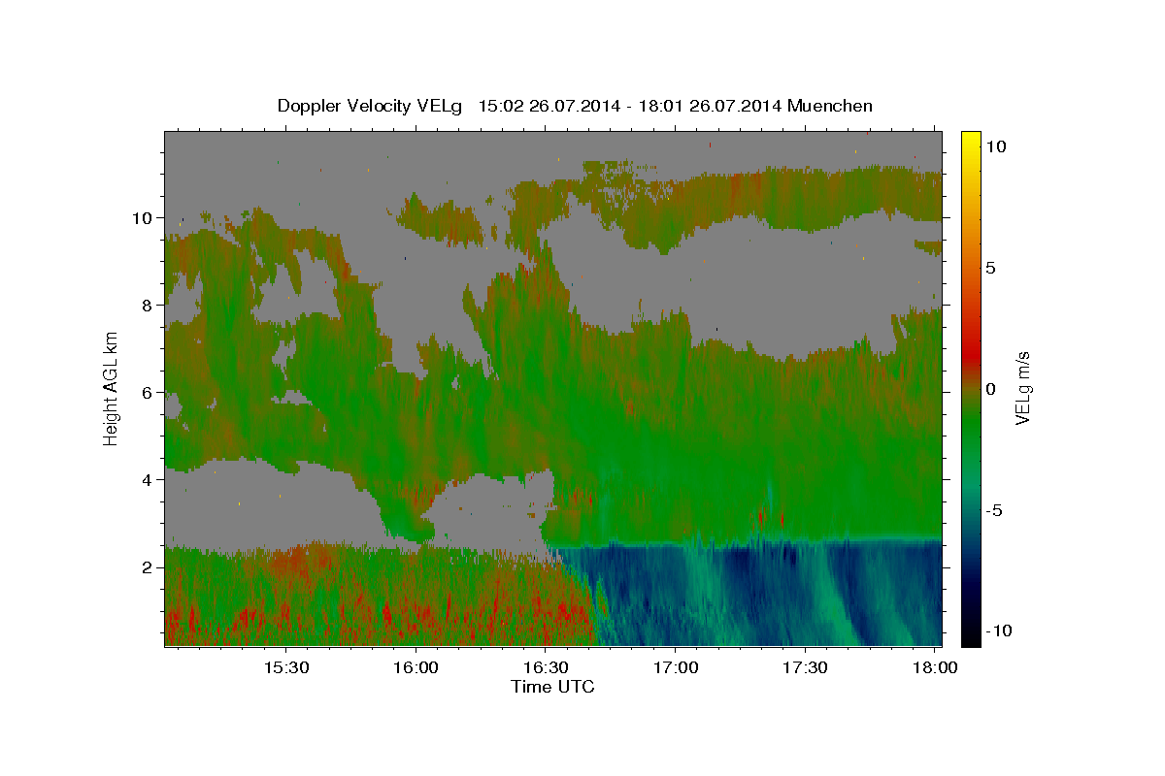This screenshot has width=1165, height=776.
Task: Click the 'Height AGL km' axis title
Action: tap(112, 388)
